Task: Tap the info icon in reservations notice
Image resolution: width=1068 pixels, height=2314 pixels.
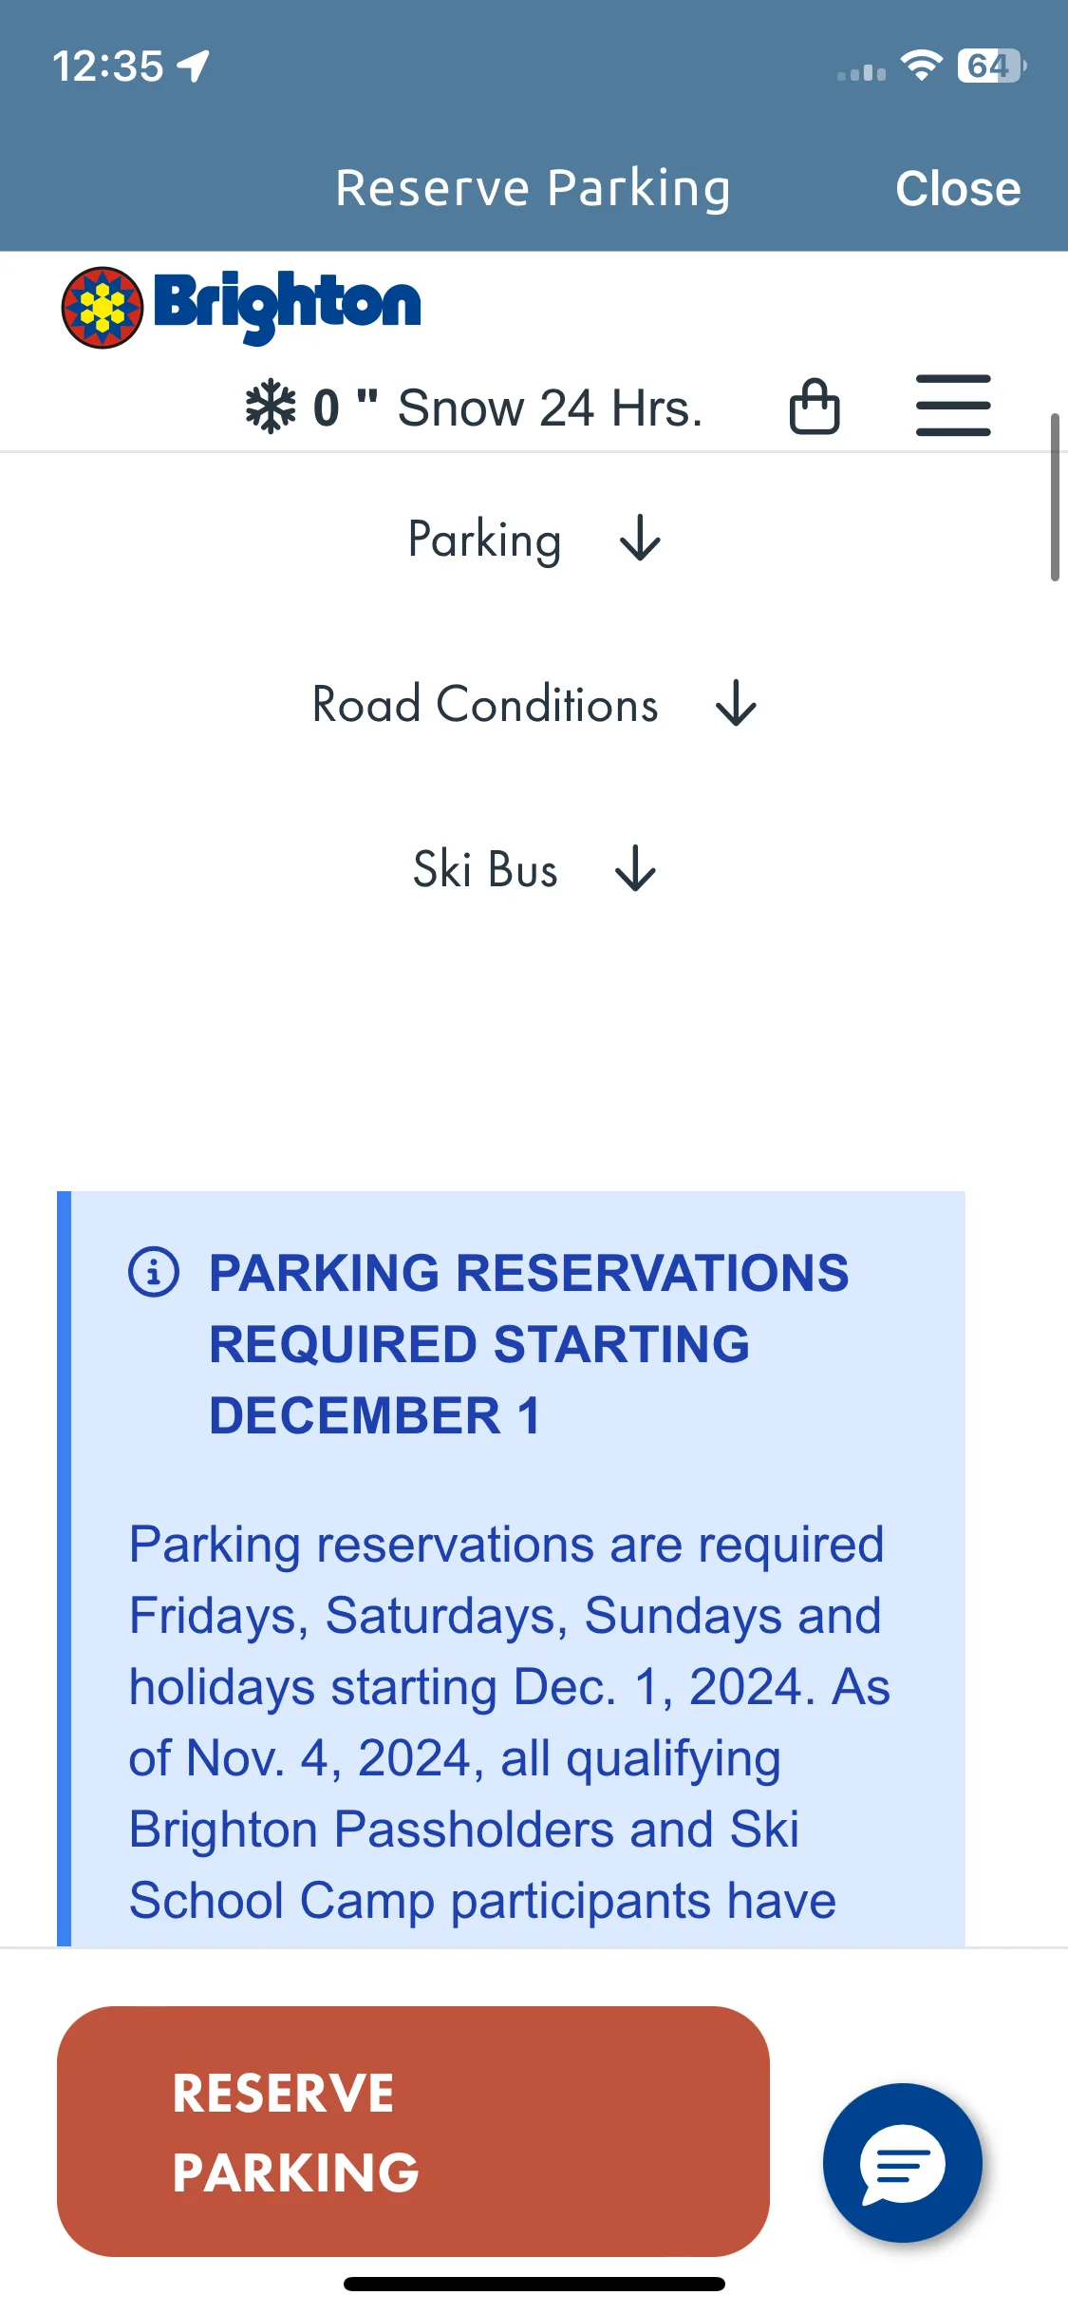Action: (154, 1271)
